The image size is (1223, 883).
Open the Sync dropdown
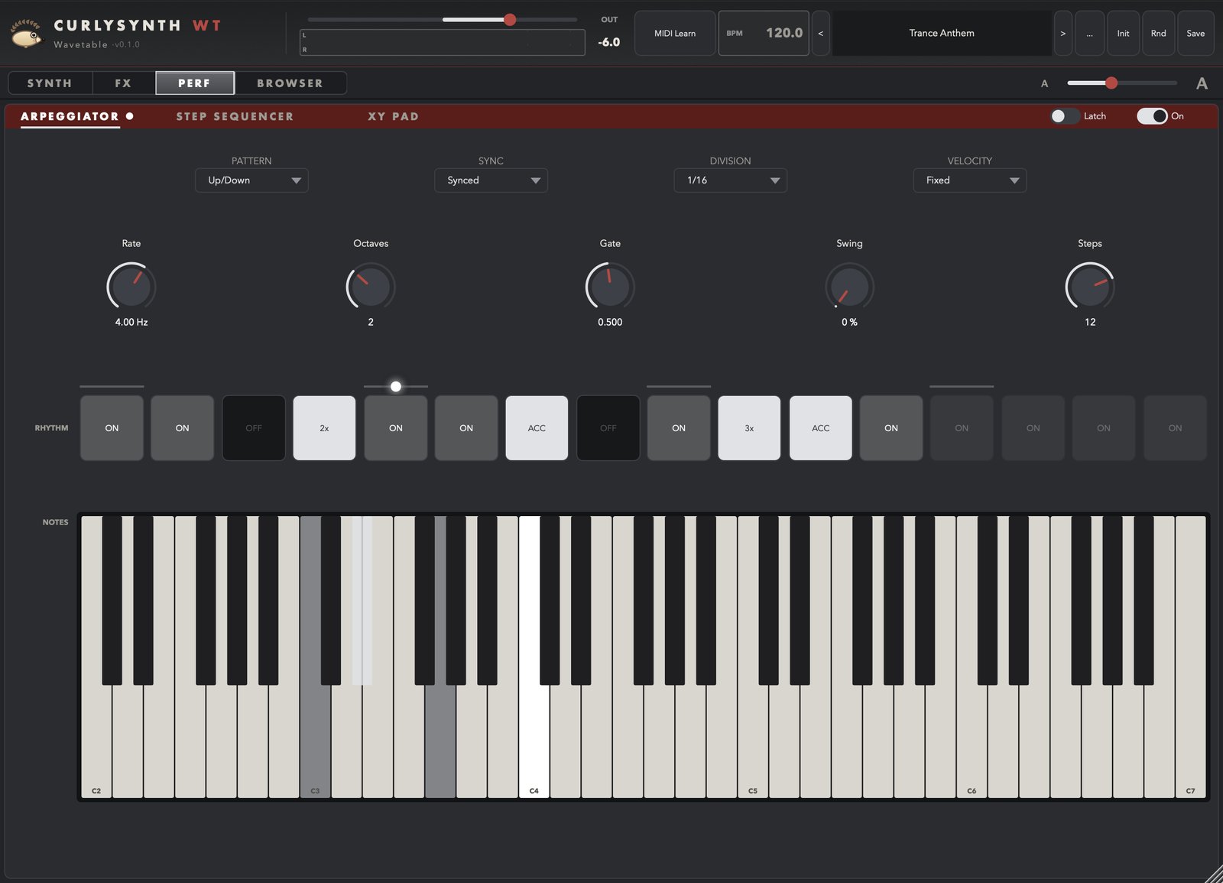point(491,180)
